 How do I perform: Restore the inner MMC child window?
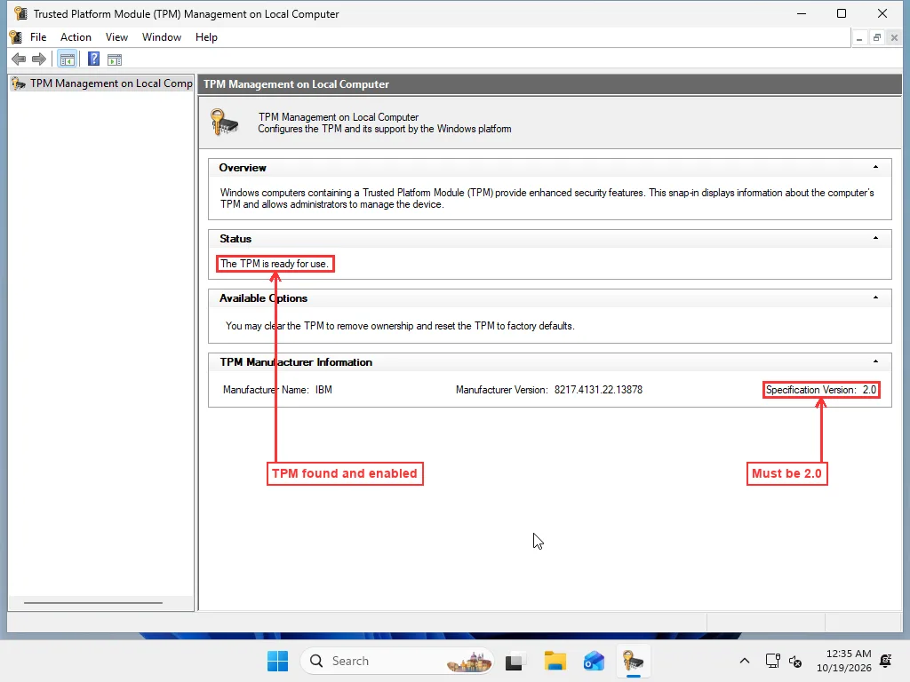[x=877, y=37]
